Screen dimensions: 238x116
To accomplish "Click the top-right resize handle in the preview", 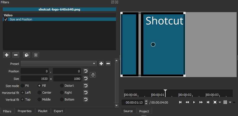I will pos(184,13).
